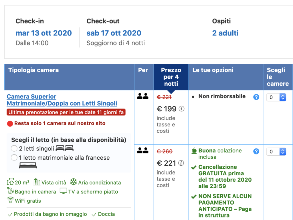The width and height of the screenshot is (293, 220).
Task: Select the 2 letti singoli option
Action: coord(14,148)
